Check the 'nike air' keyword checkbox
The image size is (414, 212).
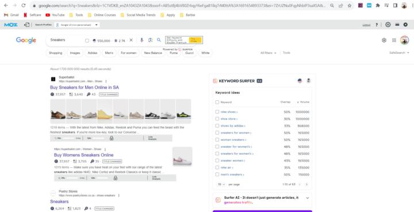[x=217, y=167]
